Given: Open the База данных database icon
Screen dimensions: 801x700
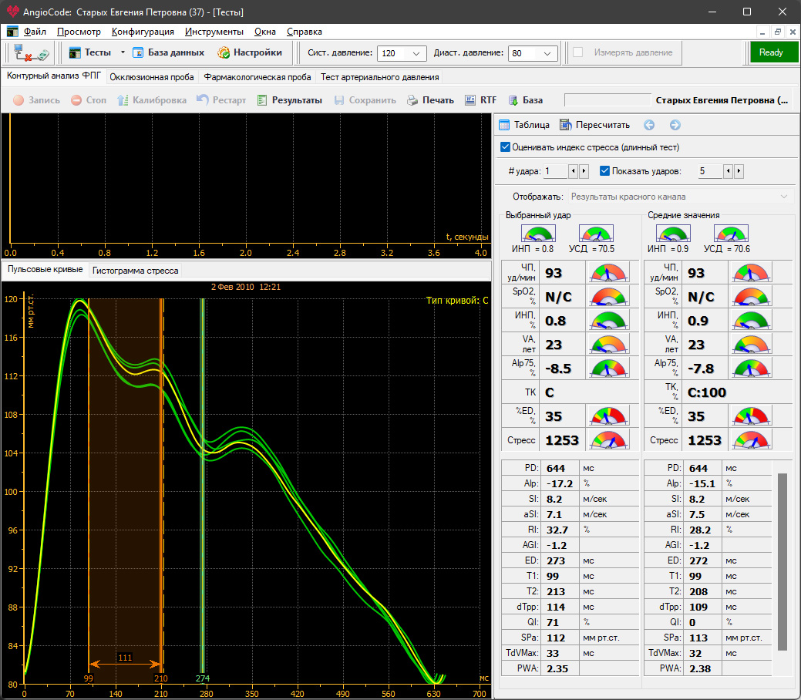Looking at the screenshot, I should 139,52.
